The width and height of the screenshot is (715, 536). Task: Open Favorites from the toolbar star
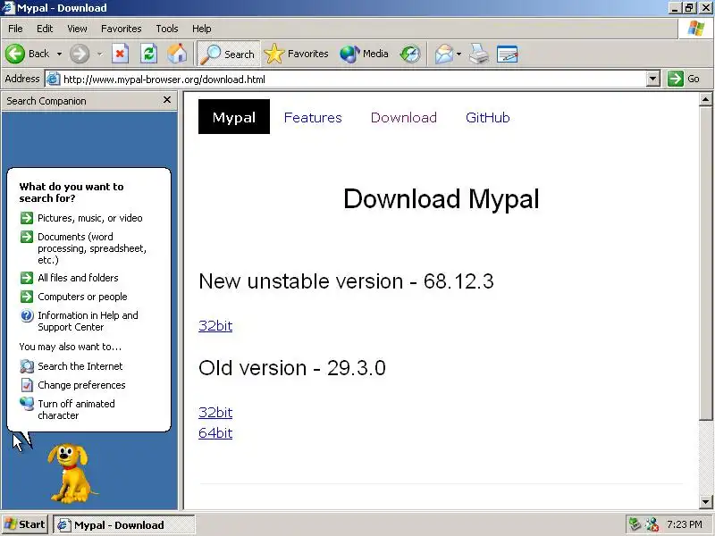(297, 54)
